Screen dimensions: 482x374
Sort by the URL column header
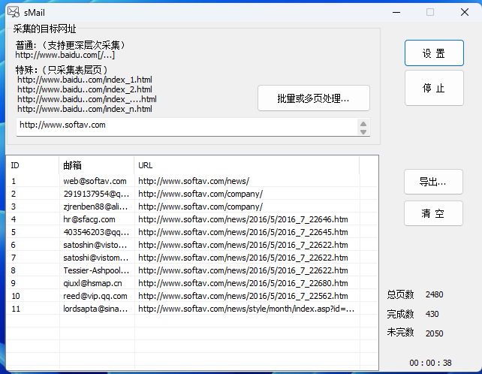pos(246,164)
